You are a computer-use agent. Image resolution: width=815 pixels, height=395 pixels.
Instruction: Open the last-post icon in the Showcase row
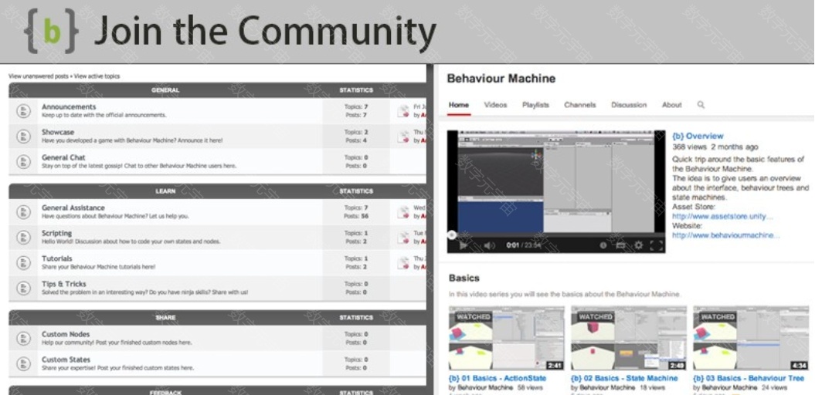point(402,136)
